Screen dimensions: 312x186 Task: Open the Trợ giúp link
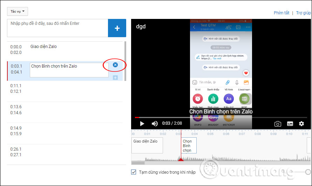pyautogui.click(x=303, y=13)
